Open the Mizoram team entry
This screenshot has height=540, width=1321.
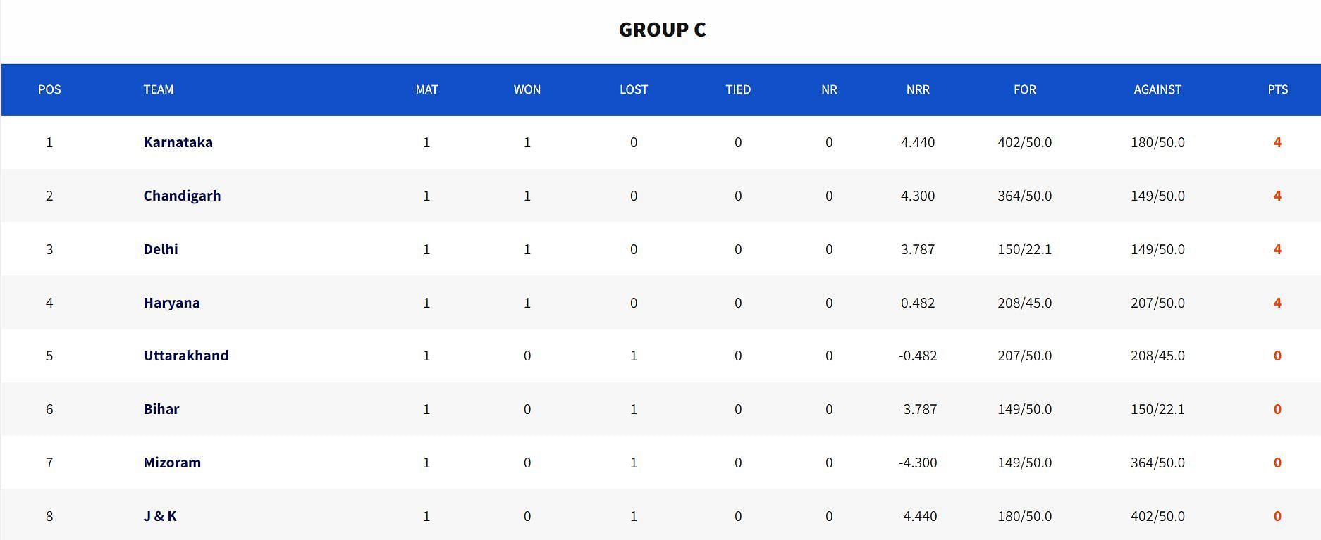click(172, 463)
